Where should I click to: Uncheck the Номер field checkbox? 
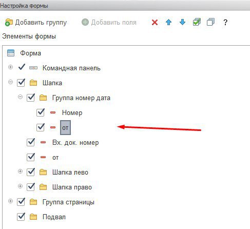click(41, 112)
